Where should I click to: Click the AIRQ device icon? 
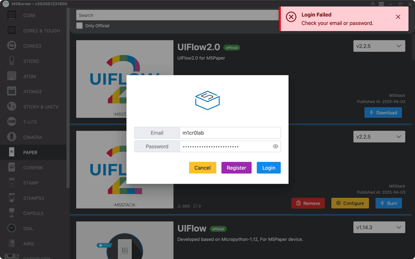point(11,244)
